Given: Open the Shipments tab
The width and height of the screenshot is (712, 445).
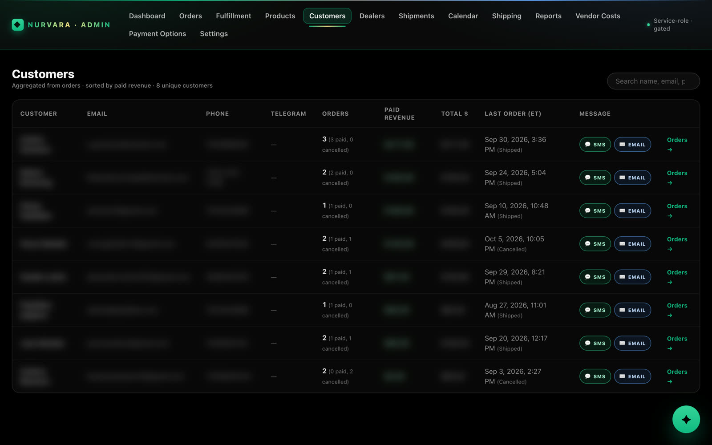Looking at the screenshot, I should 416,16.
